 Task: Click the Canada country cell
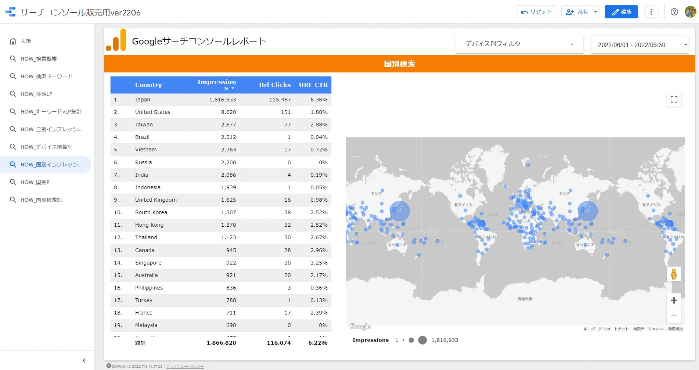tap(145, 250)
